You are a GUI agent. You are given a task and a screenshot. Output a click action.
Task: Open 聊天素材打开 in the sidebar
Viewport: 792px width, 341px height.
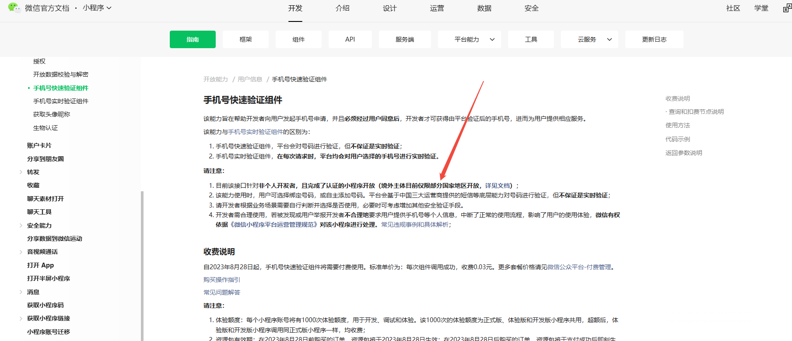tap(46, 199)
